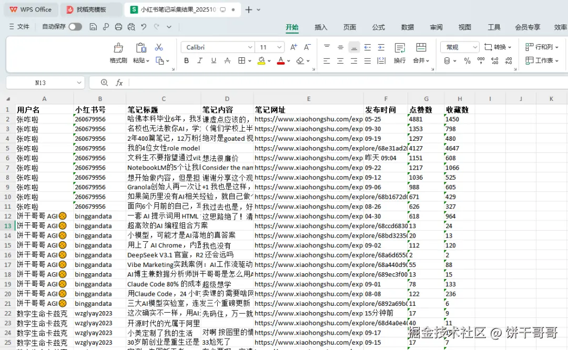This screenshot has width=568, height=350.
Task: Click the select all corner triangle
Action: pyautogui.click(x=8, y=99)
